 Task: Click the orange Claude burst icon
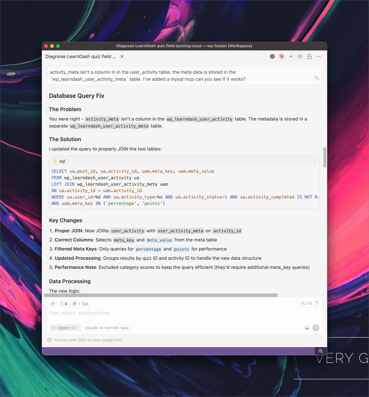click(281, 56)
